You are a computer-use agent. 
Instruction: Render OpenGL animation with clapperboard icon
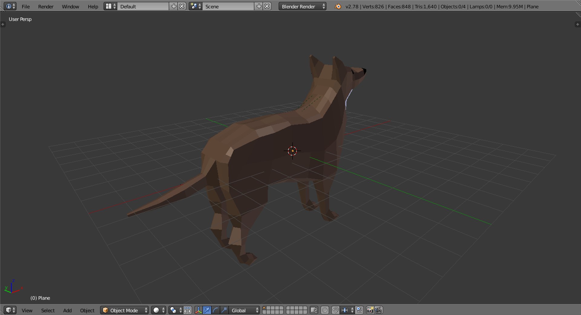click(379, 310)
